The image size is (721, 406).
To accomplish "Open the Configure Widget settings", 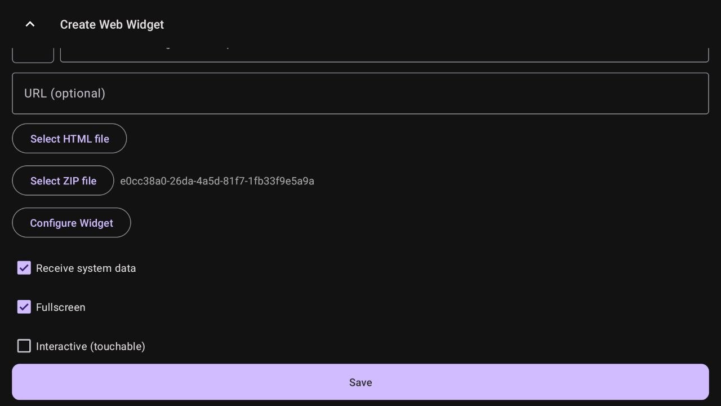I will pyautogui.click(x=72, y=223).
